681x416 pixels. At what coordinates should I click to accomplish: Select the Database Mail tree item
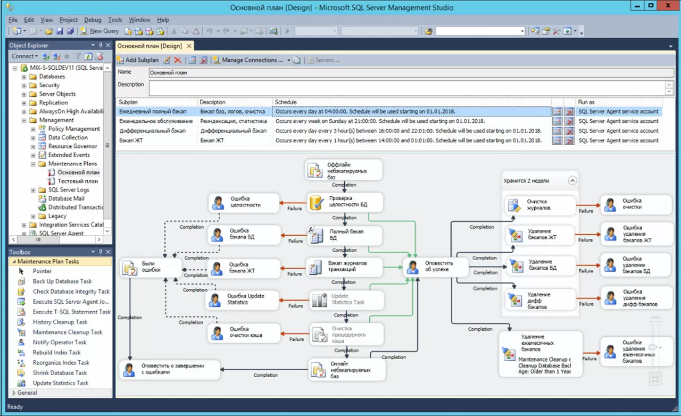pos(67,198)
